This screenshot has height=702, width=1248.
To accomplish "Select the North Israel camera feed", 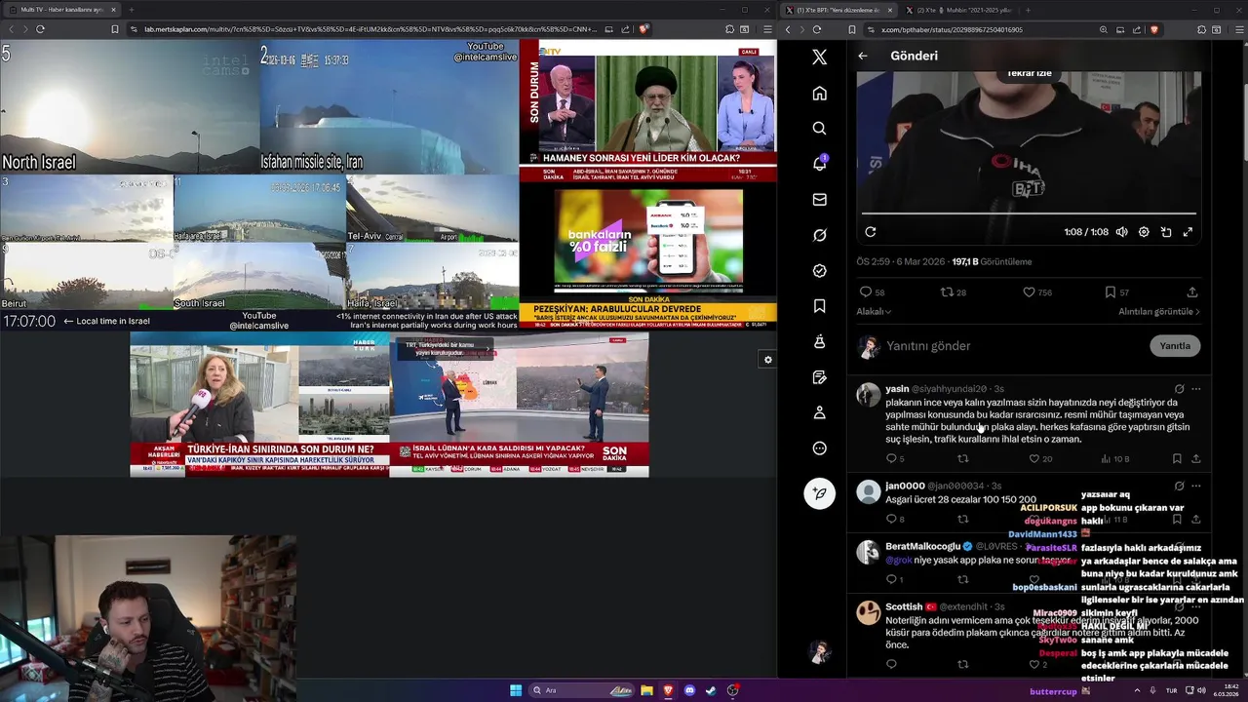I will click(130, 107).
